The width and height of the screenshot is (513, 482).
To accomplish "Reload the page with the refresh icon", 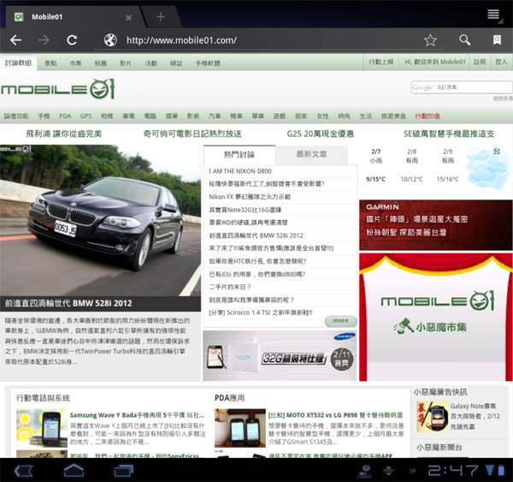I will (x=72, y=40).
